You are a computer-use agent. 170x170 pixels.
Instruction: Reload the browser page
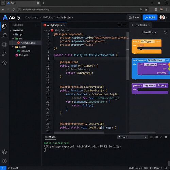[x=14, y=10]
